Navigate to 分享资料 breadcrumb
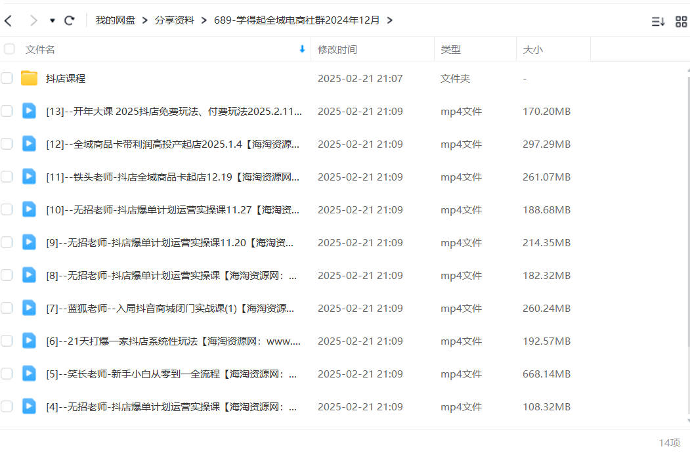 pos(174,20)
